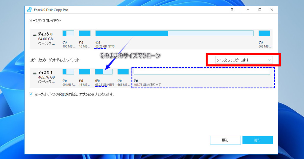Select Disk 0 16 MB partition bar
304x159 pixels.
85,33
